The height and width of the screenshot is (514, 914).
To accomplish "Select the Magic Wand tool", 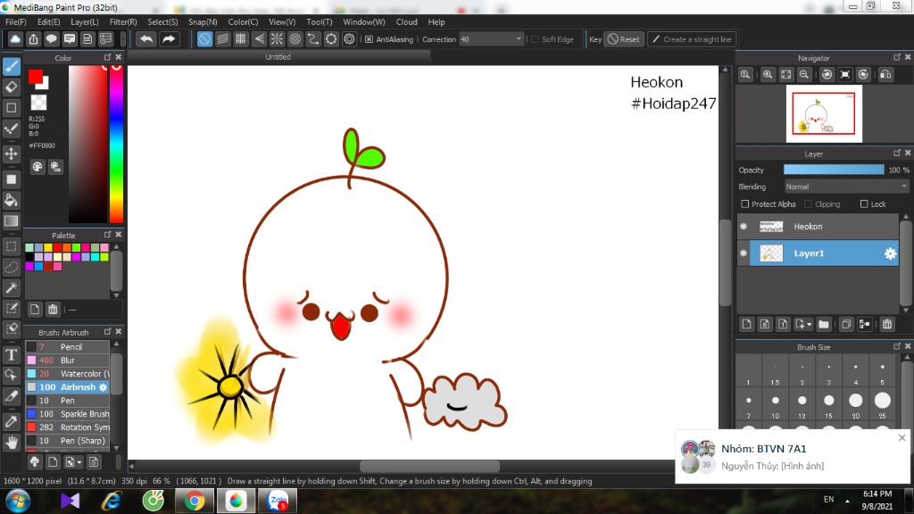I will 12,288.
